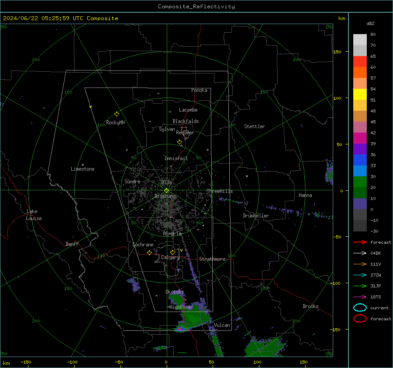Click the white 04DK arrow icon

360,253
